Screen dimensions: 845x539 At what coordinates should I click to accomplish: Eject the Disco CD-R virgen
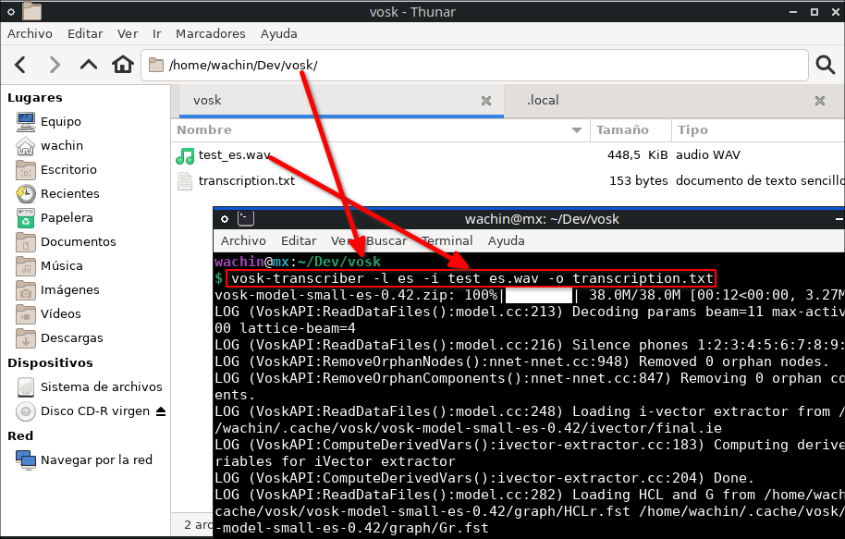[x=161, y=411]
